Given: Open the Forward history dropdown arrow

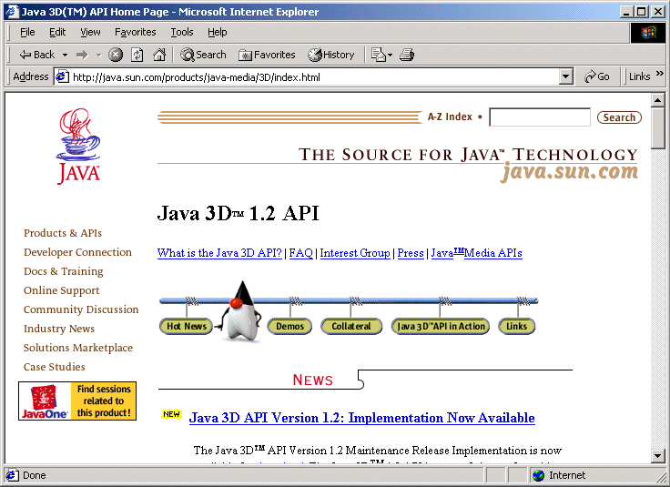Looking at the screenshot, I should (98, 56).
